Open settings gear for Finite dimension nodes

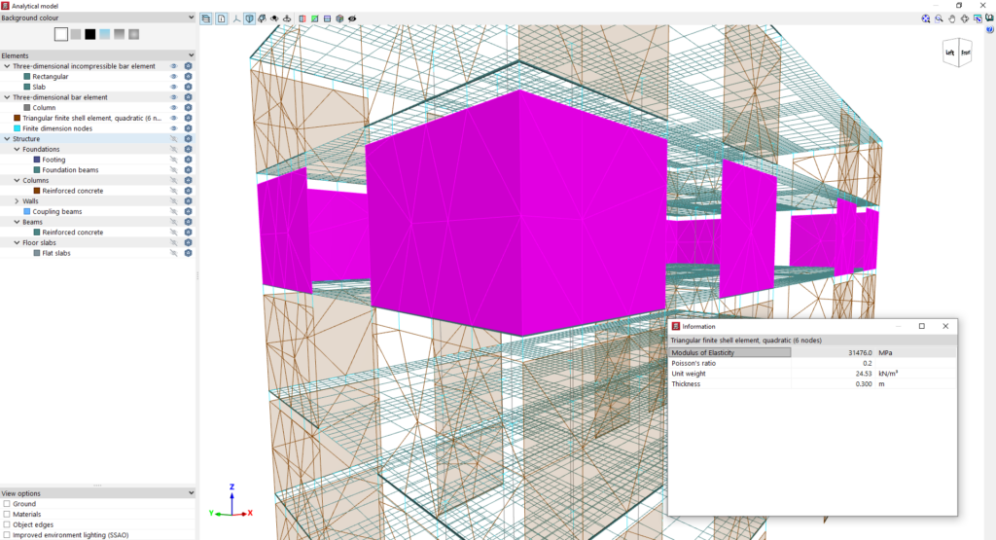click(188, 128)
